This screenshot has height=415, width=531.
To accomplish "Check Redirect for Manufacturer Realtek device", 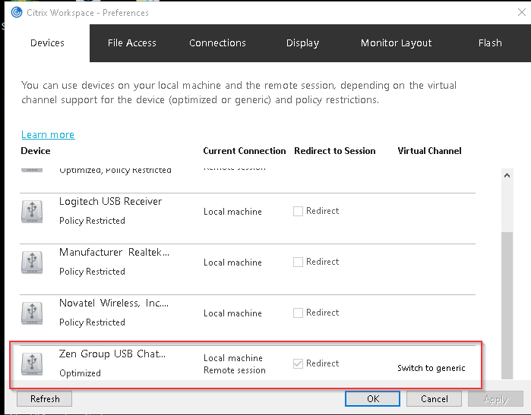I will coord(299,262).
